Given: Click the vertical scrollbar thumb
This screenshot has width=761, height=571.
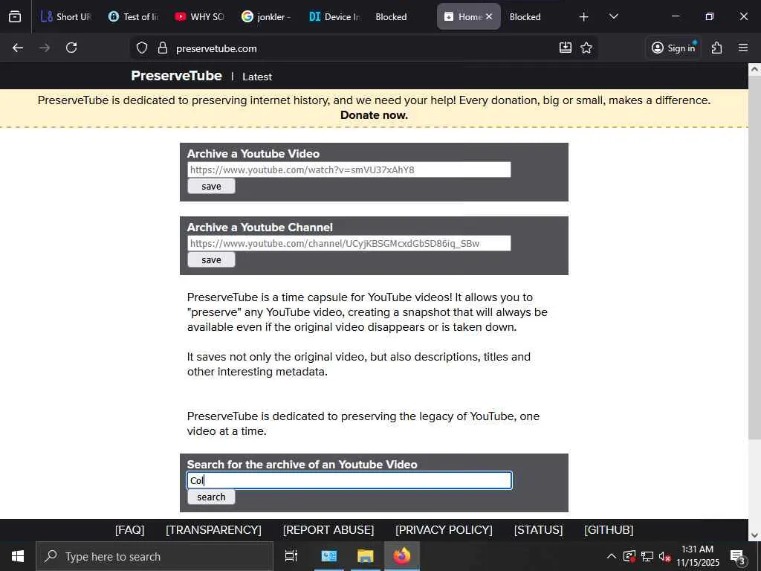Looking at the screenshot, I should pos(754,257).
